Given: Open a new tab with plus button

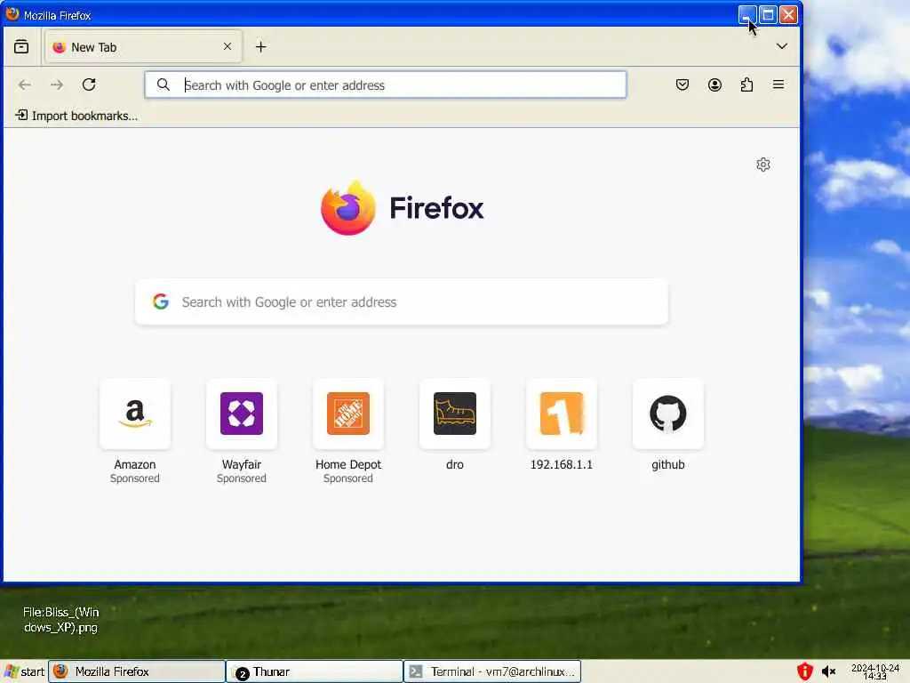Looking at the screenshot, I should (261, 46).
